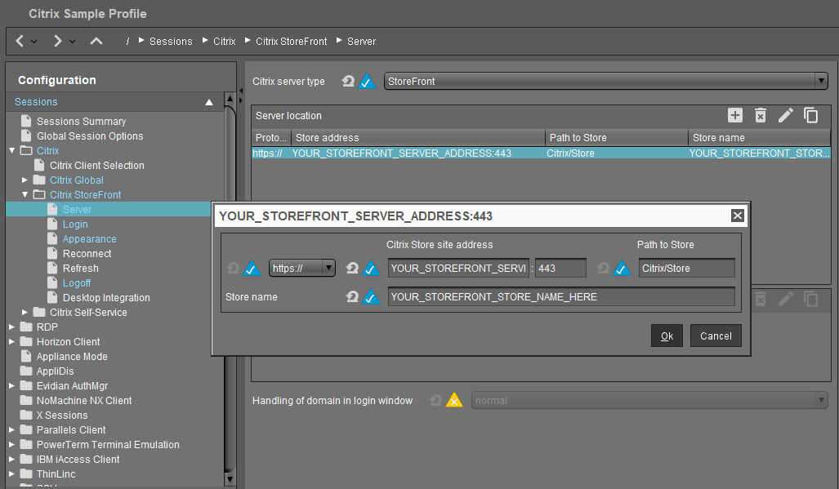Open the AppliDis folder
The width and height of the screenshot is (839, 489).
pyautogui.click(x=55, y=371)
